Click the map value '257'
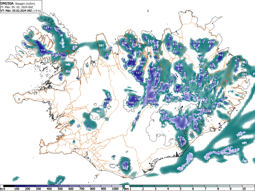The width and height of the screenshot is (255, 191). [x=157, y=79]
